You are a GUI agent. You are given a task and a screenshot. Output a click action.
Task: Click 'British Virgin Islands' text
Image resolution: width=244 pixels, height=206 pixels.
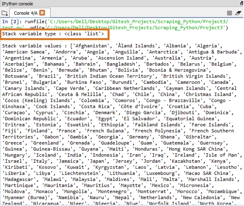(194, 76)
